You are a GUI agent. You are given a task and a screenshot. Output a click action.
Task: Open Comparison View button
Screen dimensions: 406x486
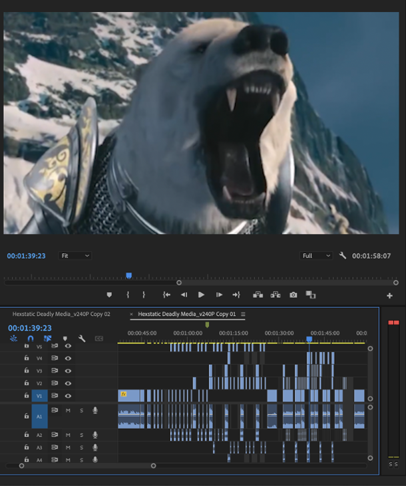tap(311, 295)
